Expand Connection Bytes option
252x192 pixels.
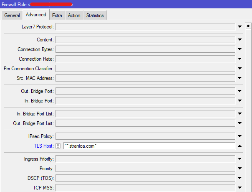pyautogui.click(x=239, y=49)
